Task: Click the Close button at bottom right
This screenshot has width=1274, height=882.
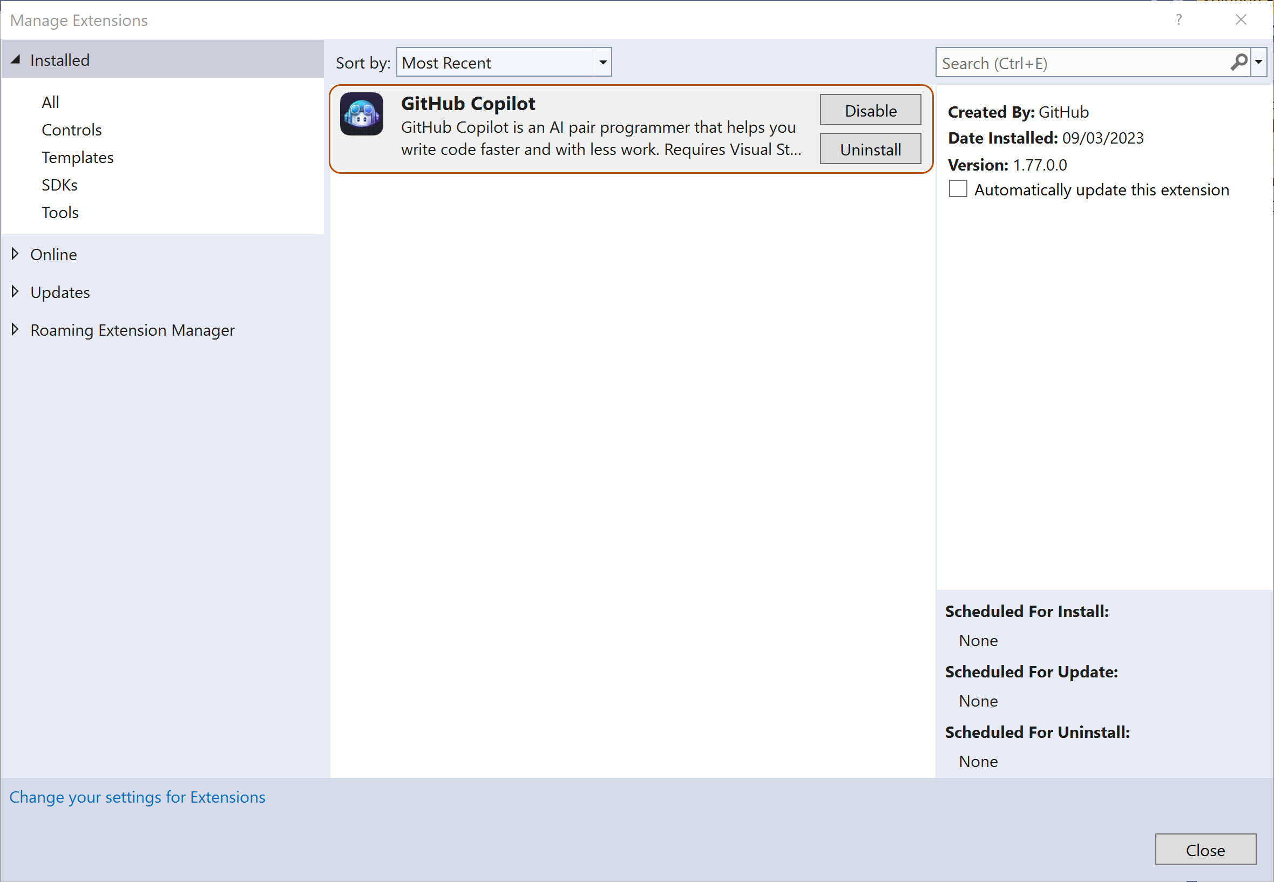Action: pyautogui.click(x=1205, y=850)
